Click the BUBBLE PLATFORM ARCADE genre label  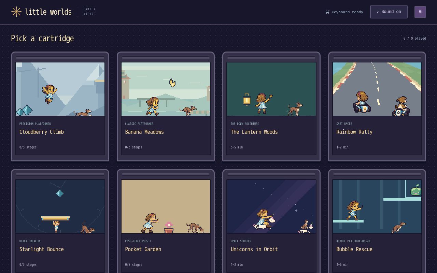[x=354, y=241]
